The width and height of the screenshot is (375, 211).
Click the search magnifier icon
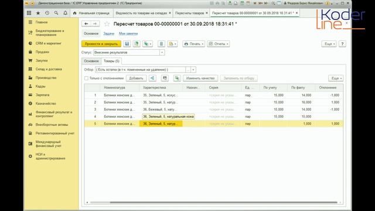(x=56, y=13)
